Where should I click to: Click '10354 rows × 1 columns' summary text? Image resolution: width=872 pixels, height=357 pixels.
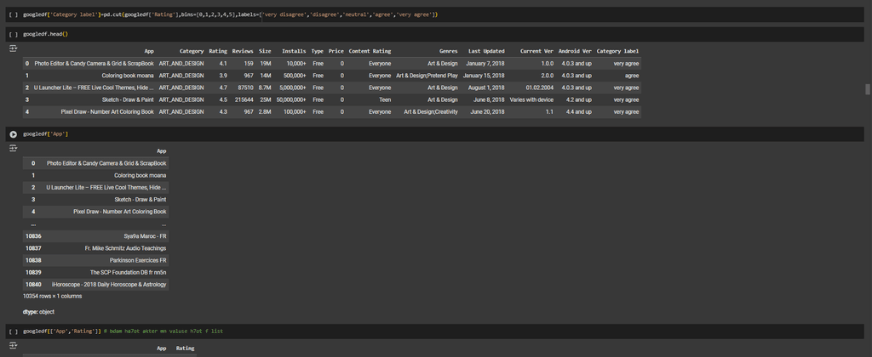52,297
